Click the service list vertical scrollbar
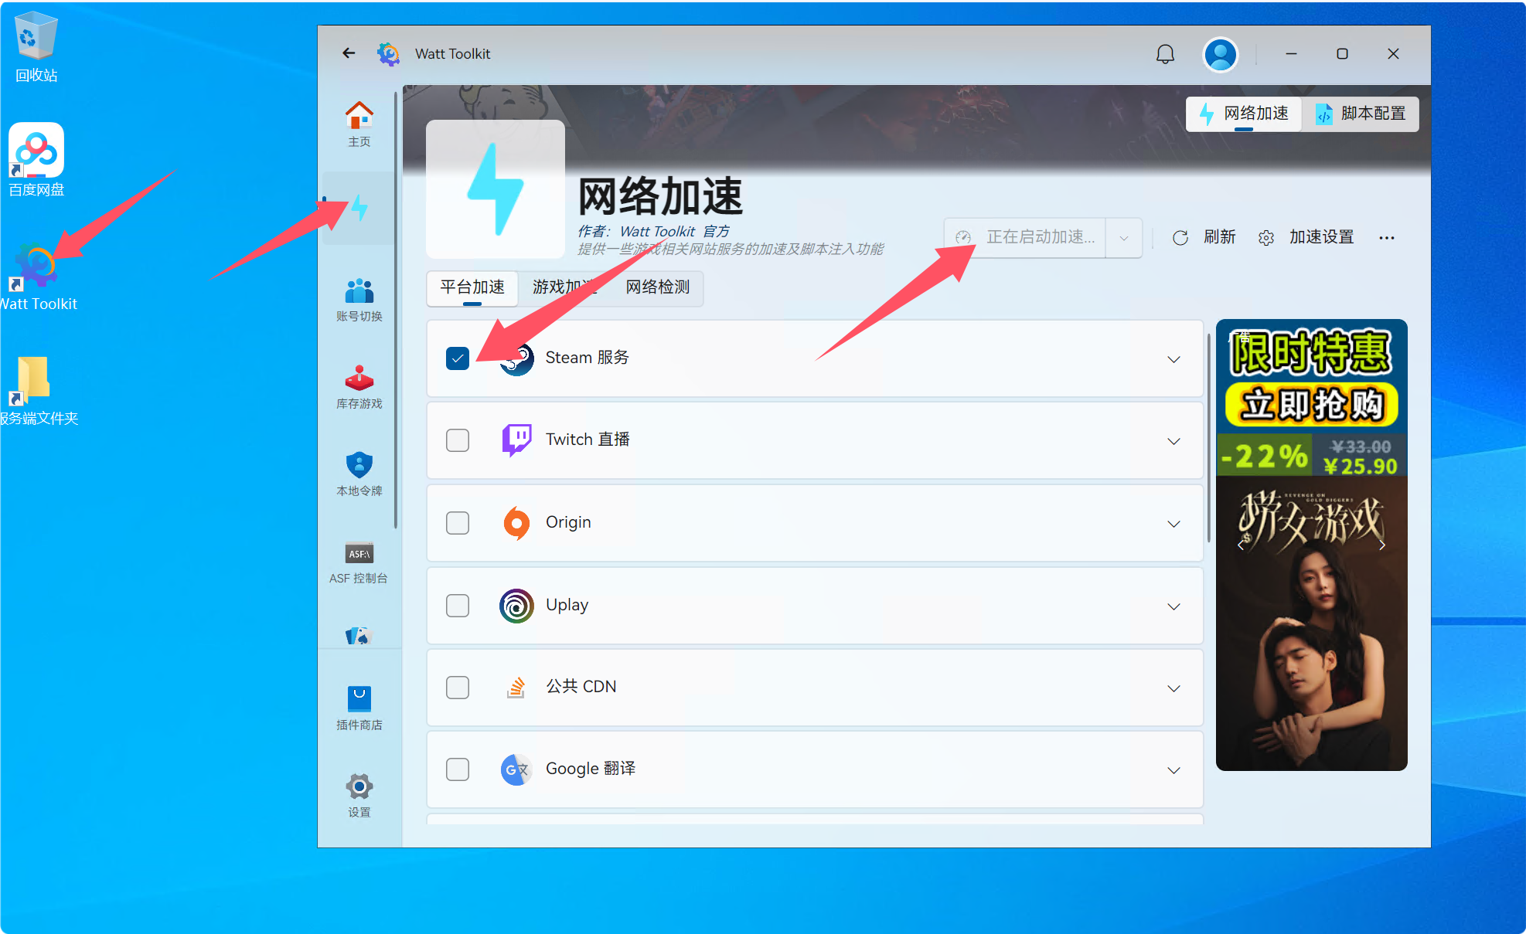The width and height of the screenshot is (1526, 934). tap(1209, 438)
